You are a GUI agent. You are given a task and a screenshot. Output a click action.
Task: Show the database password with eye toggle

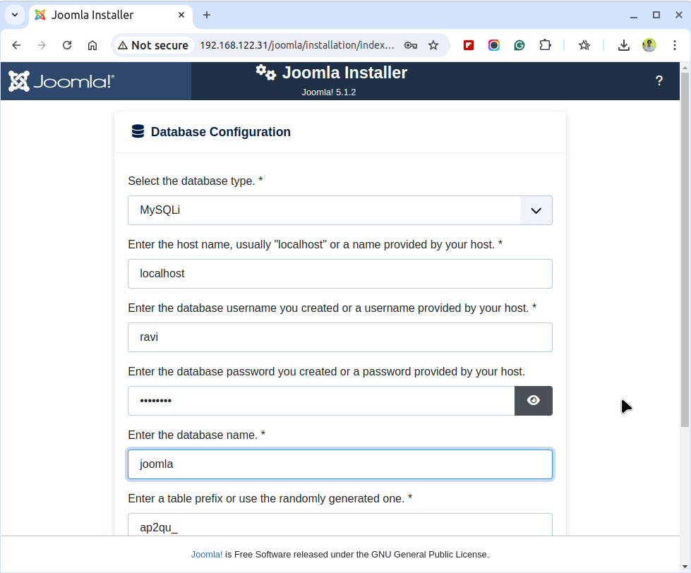[534, 401]
